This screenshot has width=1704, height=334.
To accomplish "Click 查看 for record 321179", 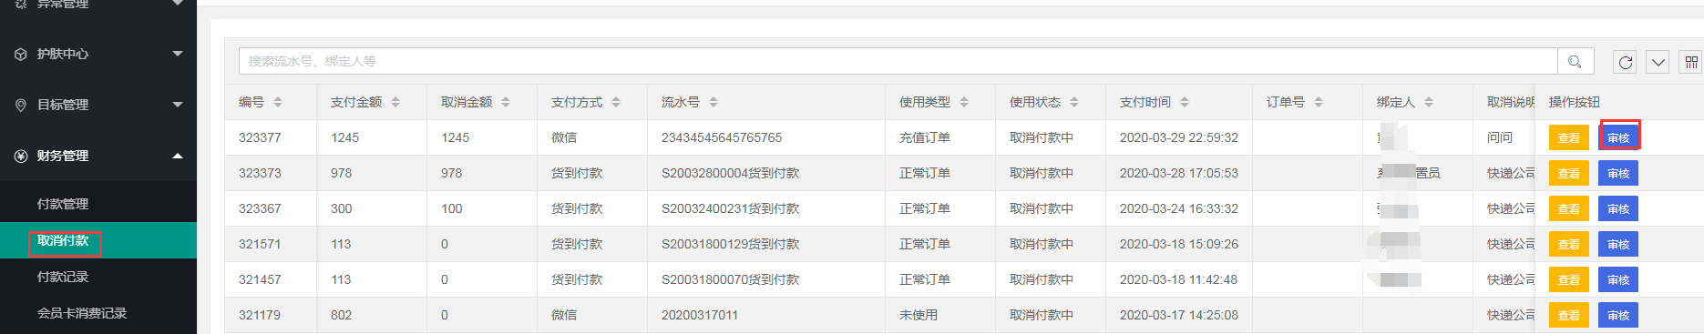I will [x=1568, y=315].
